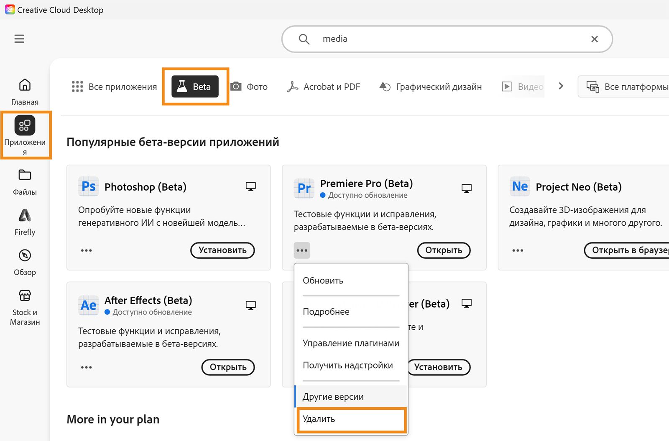
Task: Select the Все приложения tab
Action: 114,87
